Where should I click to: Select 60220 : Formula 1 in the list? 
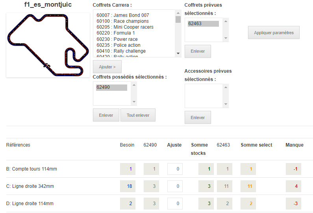(116, 33)
